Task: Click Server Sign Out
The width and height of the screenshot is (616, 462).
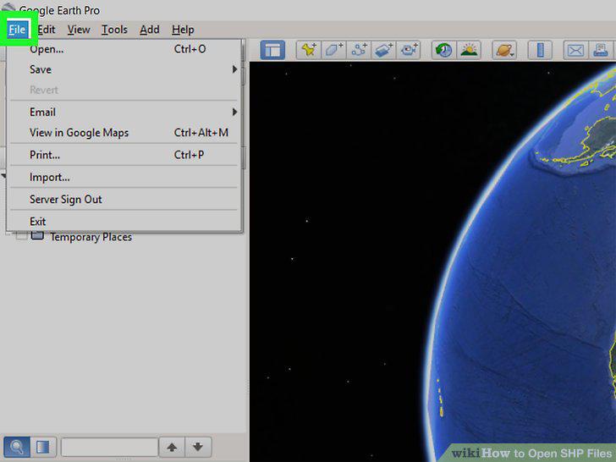Action: tap(124, 199)
